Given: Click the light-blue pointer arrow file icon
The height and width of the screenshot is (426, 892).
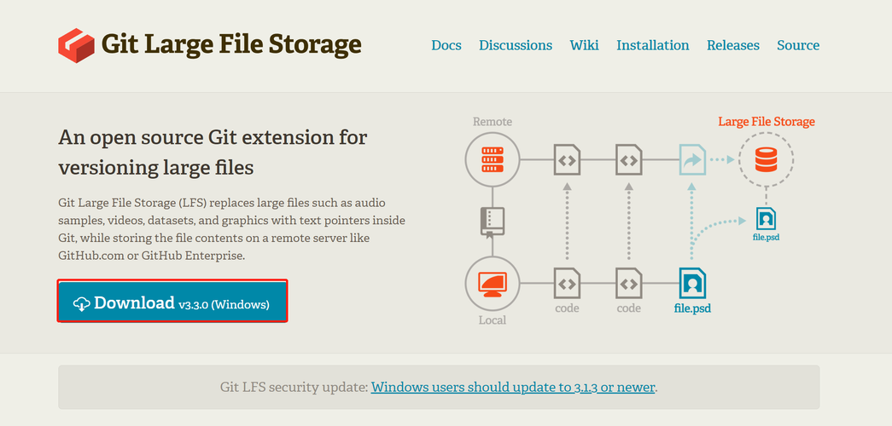Looking at the screenshot, I should [x=692, y=159].
